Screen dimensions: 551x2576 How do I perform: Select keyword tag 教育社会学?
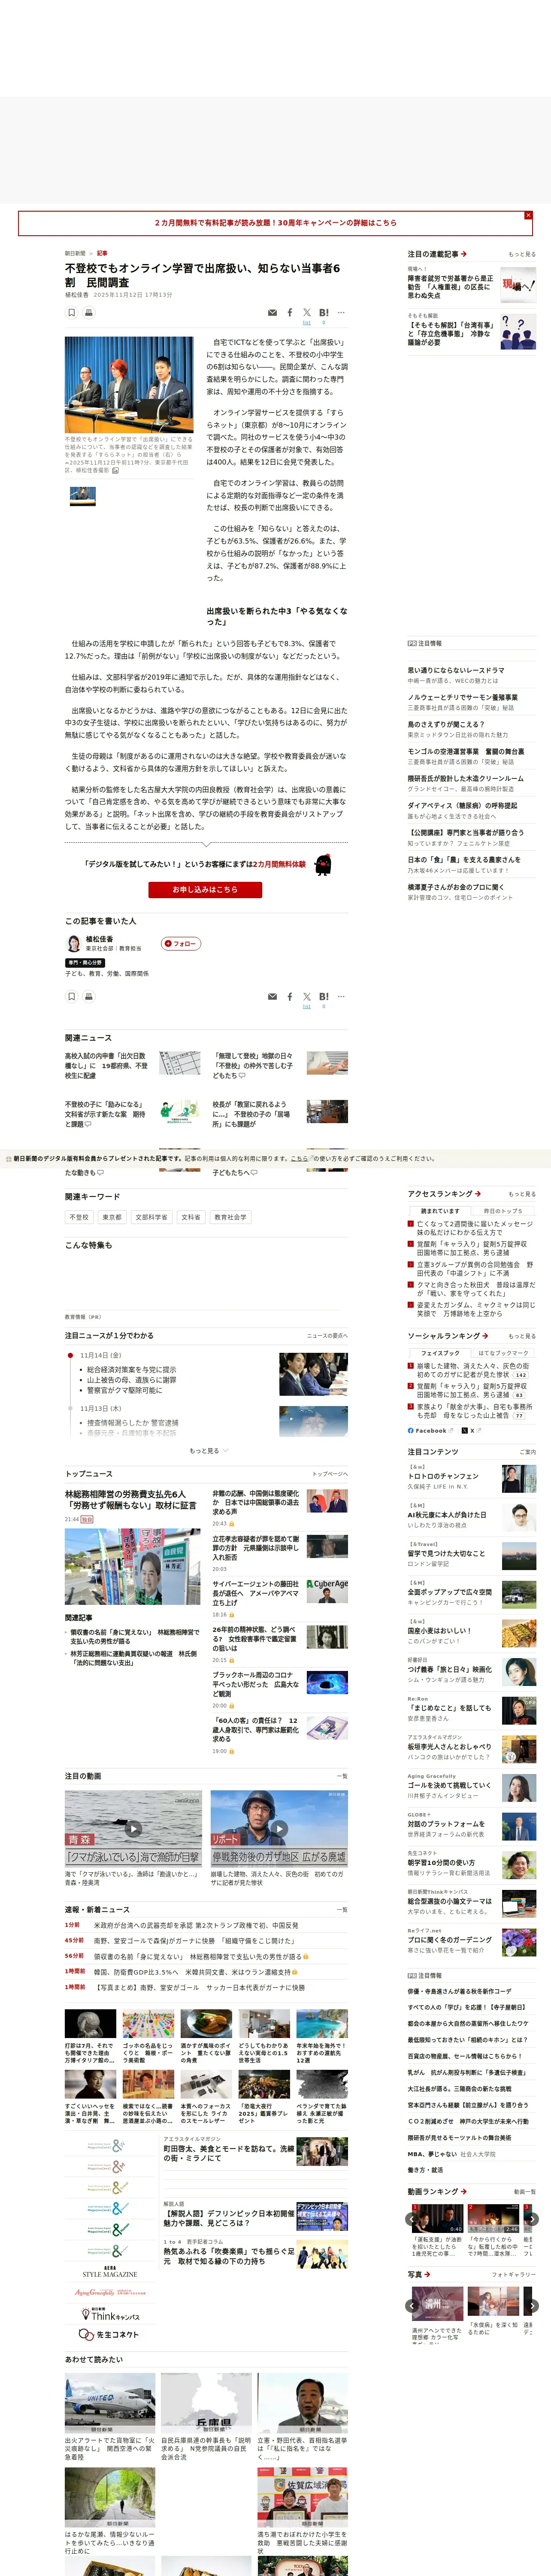tap(230, 1217)
